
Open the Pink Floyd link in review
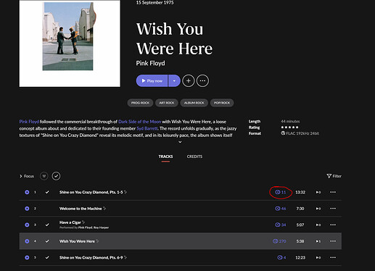coord(29,122)
